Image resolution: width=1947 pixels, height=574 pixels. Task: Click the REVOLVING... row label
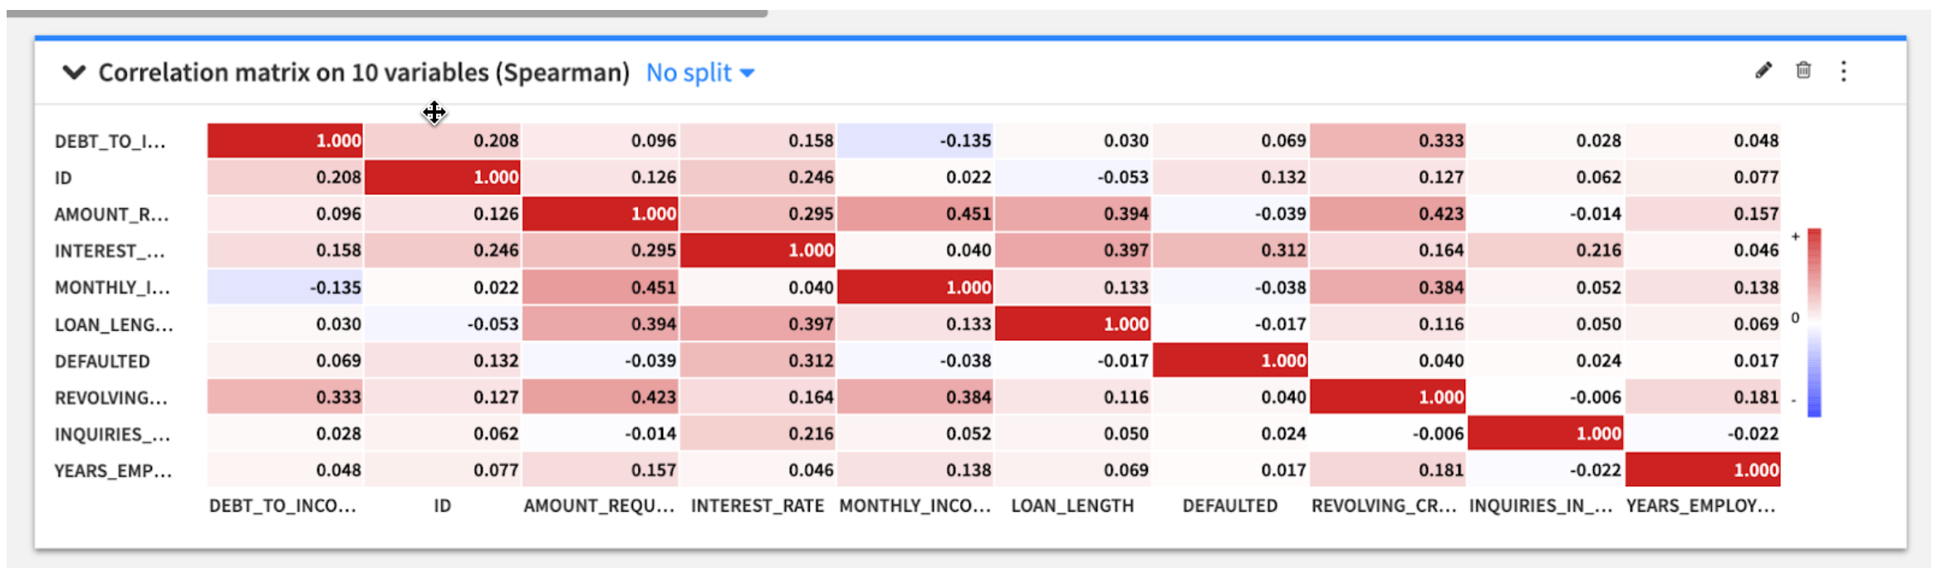[x=111, y=398]
